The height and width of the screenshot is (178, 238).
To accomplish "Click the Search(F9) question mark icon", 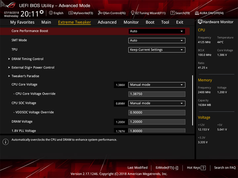I will point(173,13).
